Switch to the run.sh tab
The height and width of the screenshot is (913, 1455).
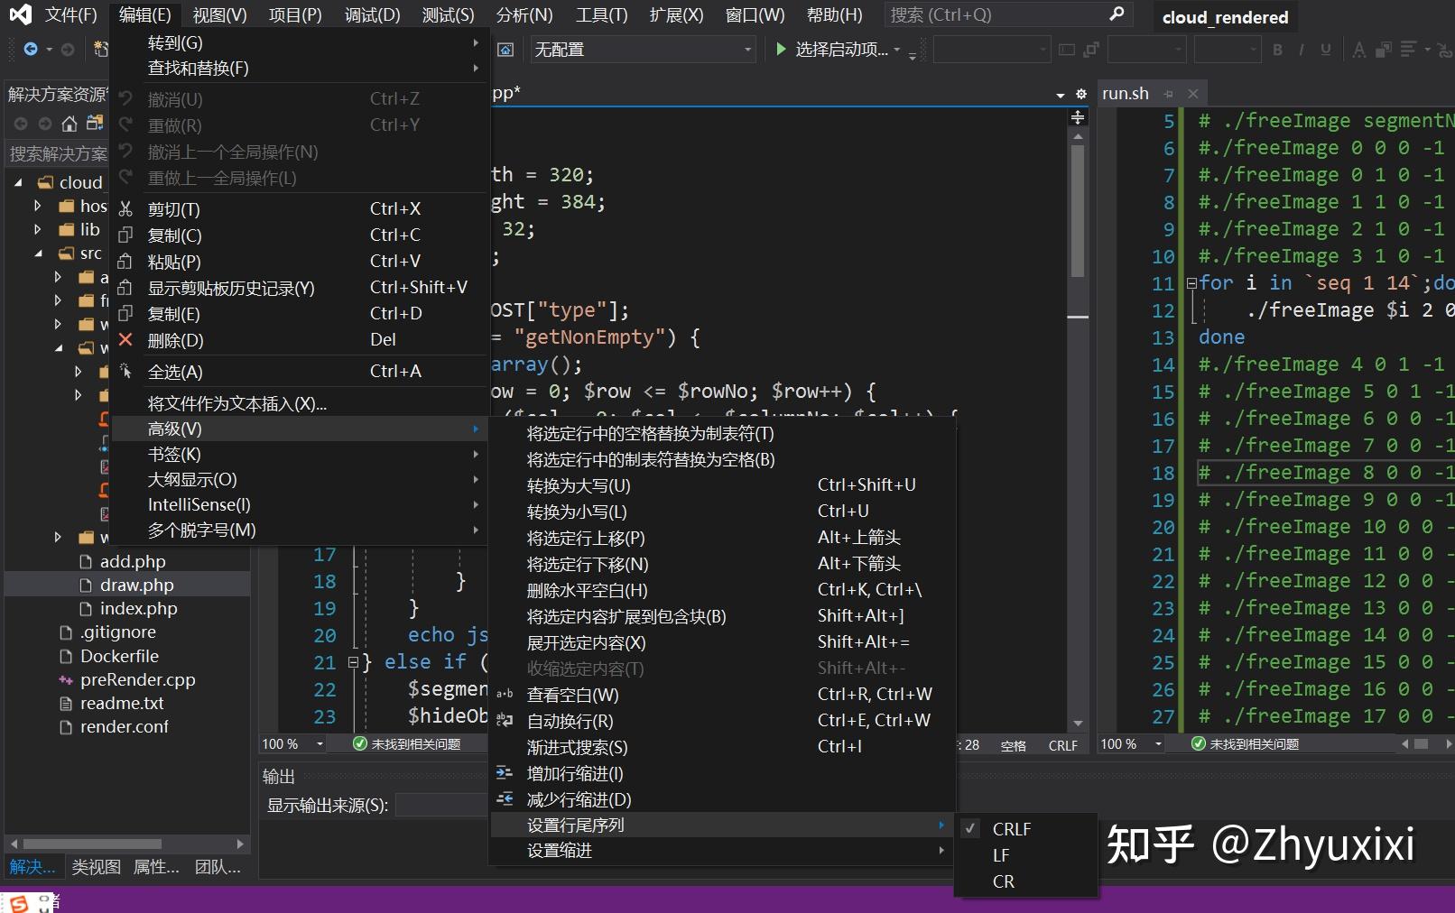tap(1125, 93)
